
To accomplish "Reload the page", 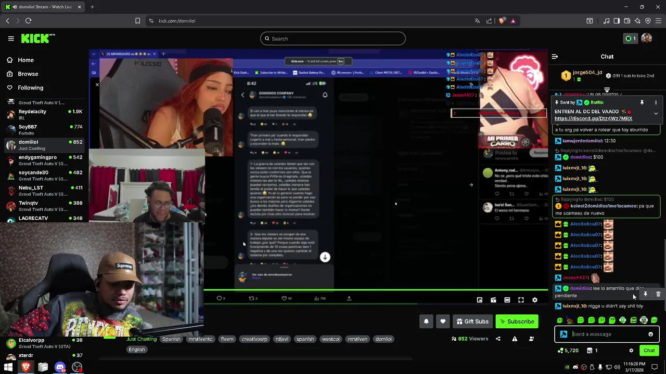I will 28,21.
